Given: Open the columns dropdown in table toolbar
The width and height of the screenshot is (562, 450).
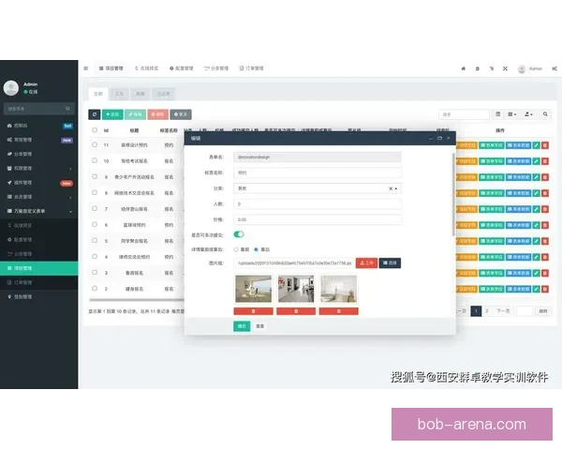Looking at the screenshot, I should point(512,114).
